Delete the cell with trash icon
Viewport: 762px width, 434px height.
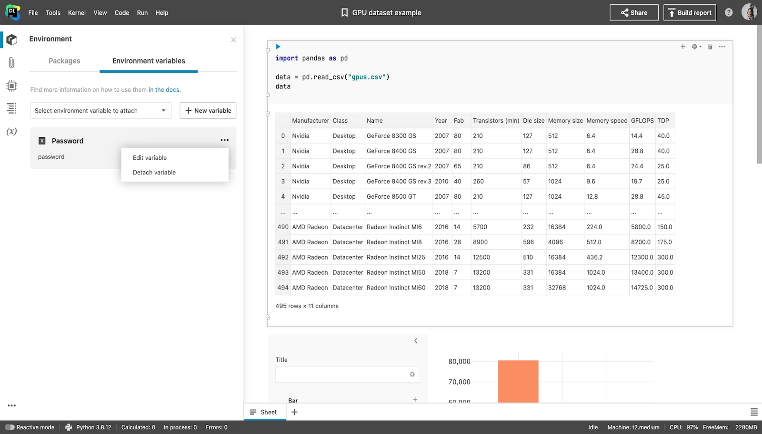point(710,47)
